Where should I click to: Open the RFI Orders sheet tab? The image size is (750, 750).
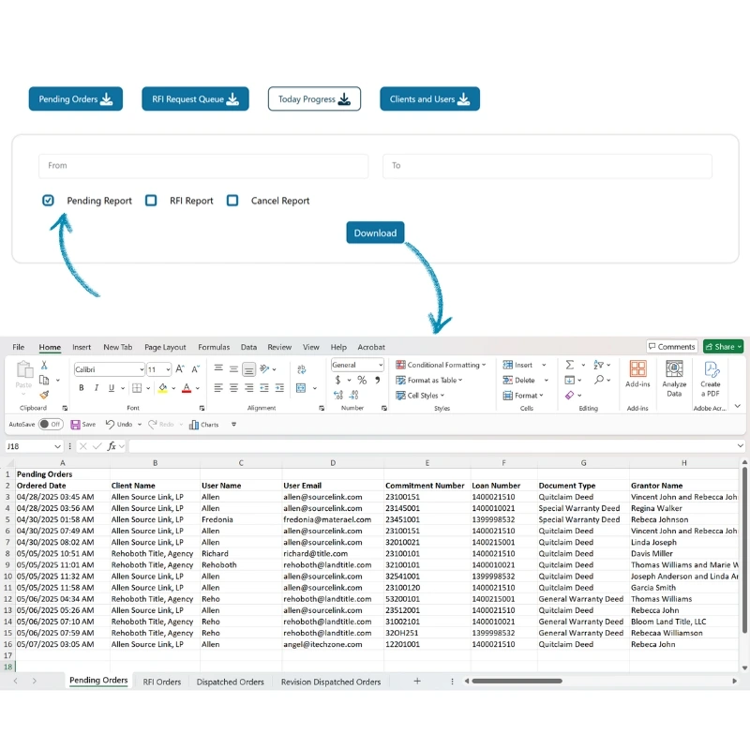[x=161, y=682]
